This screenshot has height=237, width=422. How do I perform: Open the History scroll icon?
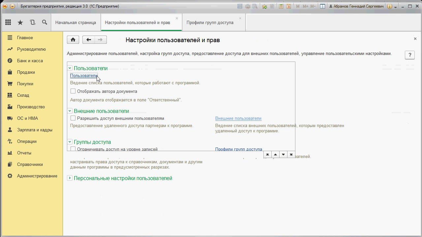(x=32, y=22)
